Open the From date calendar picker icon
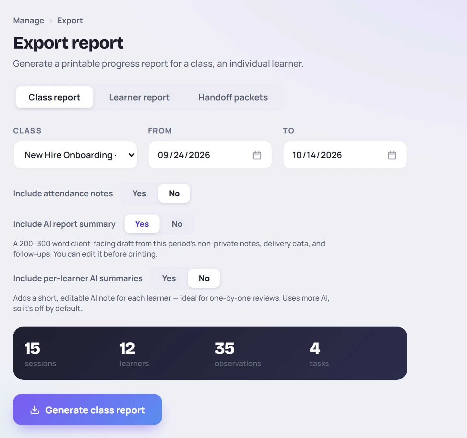 257,155
